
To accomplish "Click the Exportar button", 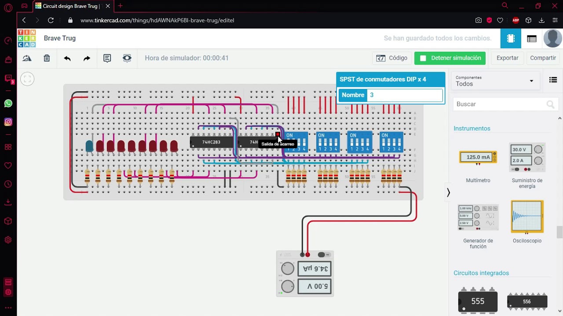I will pyautogui.click(x=508, y=58).
